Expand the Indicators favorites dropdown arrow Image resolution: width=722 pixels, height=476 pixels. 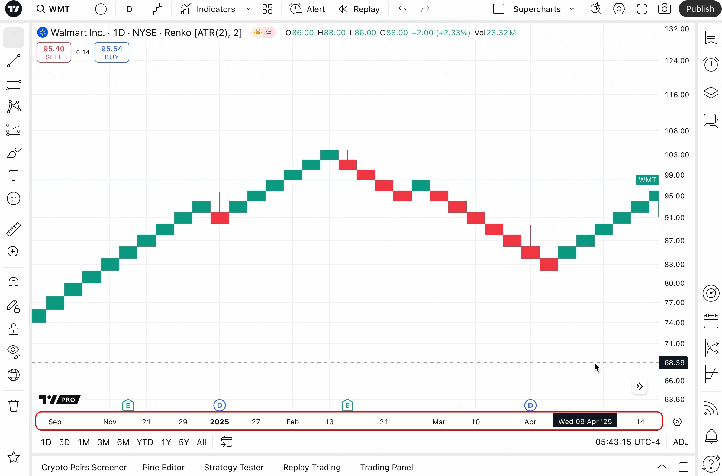pyautogui.click(x=248, y=9)
